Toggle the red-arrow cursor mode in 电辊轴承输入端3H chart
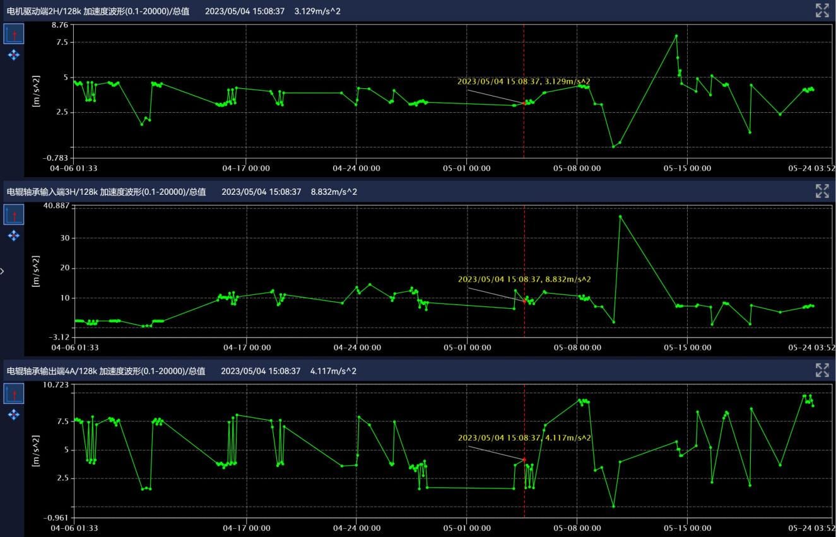 [x=14, y=214]
